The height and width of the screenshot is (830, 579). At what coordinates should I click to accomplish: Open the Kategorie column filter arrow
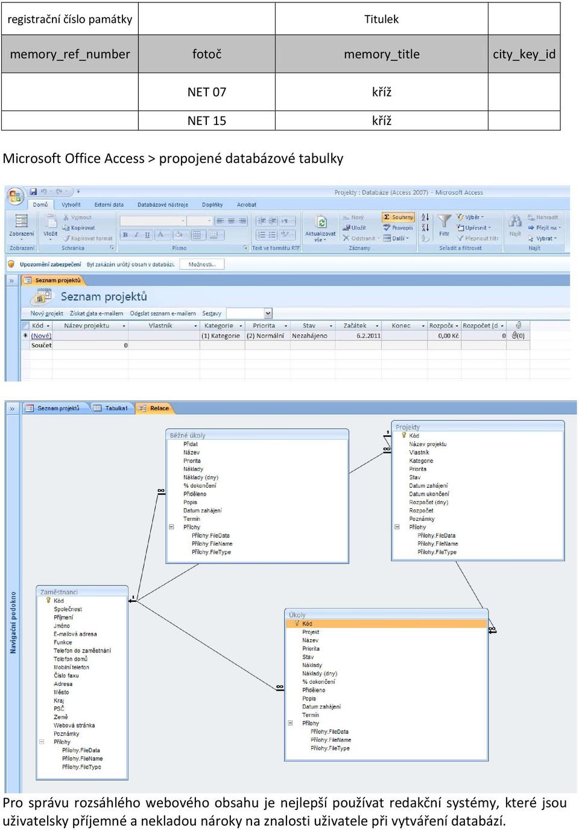[241, 326]
